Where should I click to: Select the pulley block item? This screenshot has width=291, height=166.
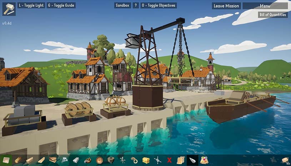(x=111, y=160)
